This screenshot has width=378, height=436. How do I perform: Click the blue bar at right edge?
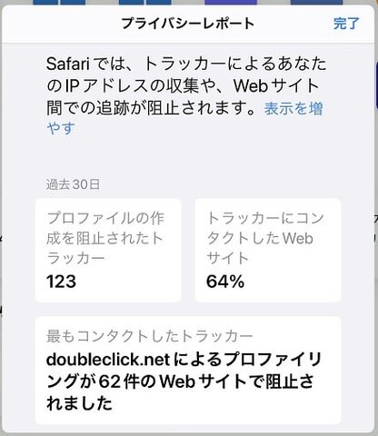click(x=376, y=85)
